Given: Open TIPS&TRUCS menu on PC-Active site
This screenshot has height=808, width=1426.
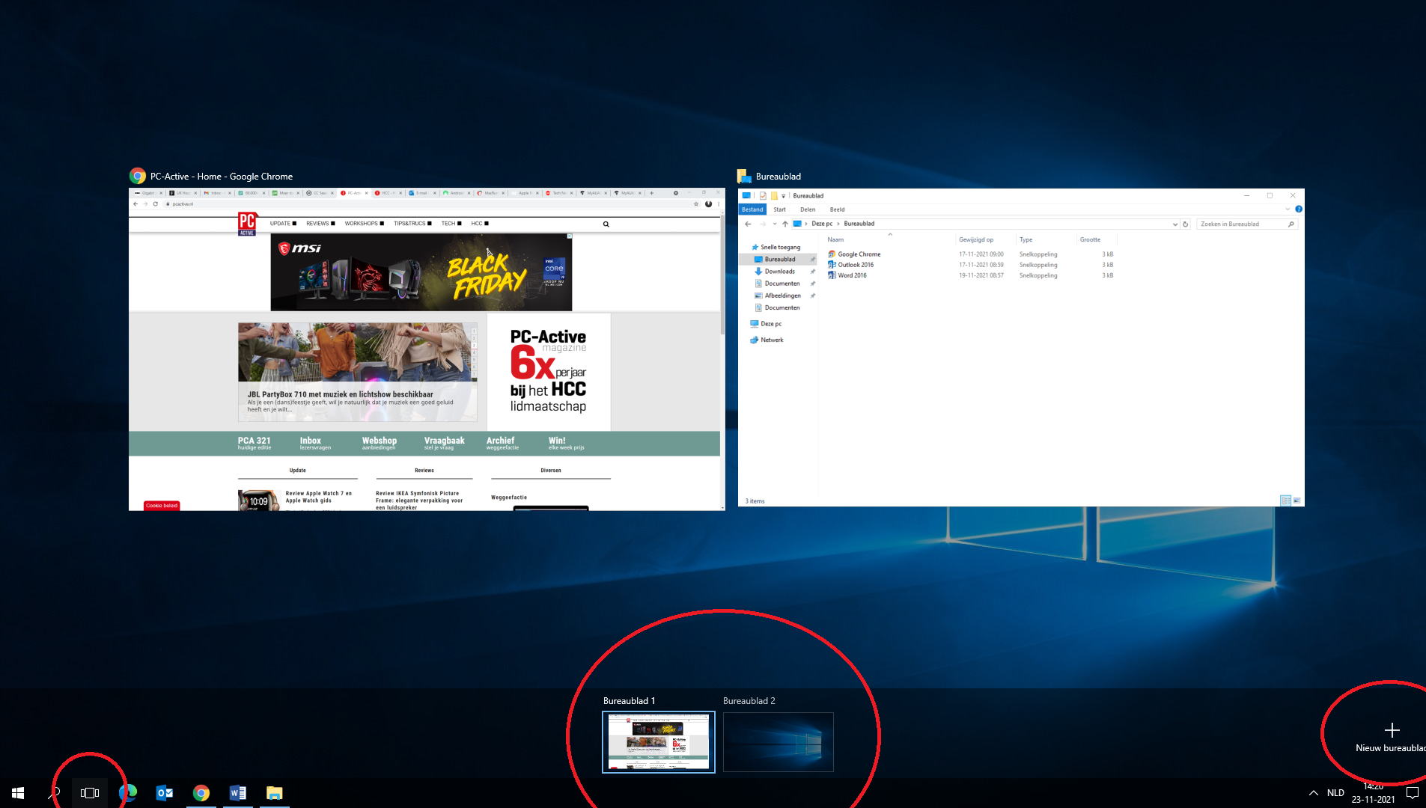Looking at the screenshot, I should [412, 224].
